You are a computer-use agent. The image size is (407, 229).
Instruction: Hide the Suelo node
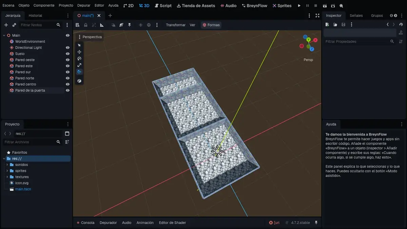[x=67, y=54]
